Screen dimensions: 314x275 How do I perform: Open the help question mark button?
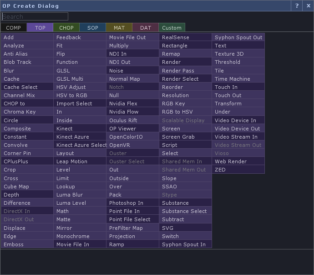tap(297, 6)
